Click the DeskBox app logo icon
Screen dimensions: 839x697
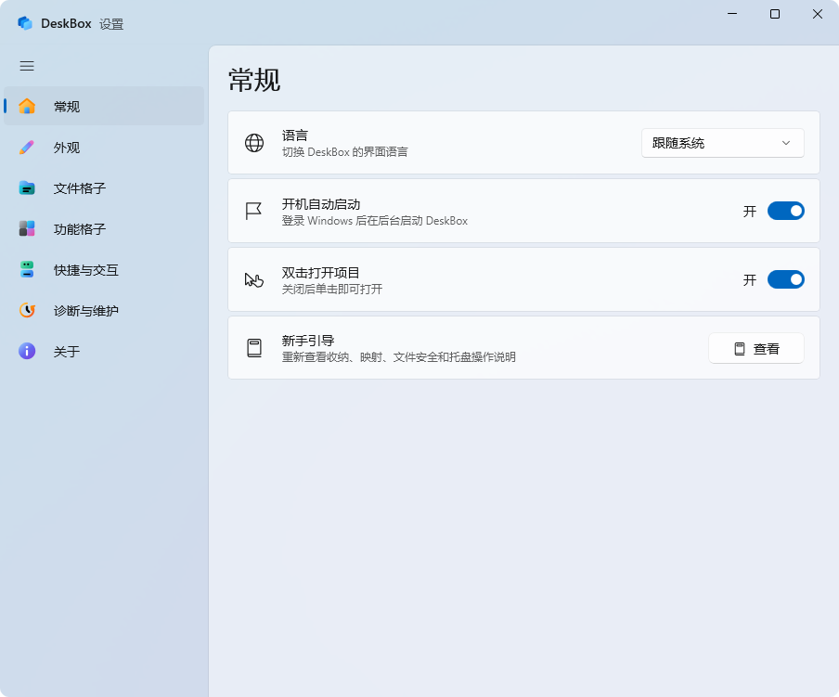point(25,23)
